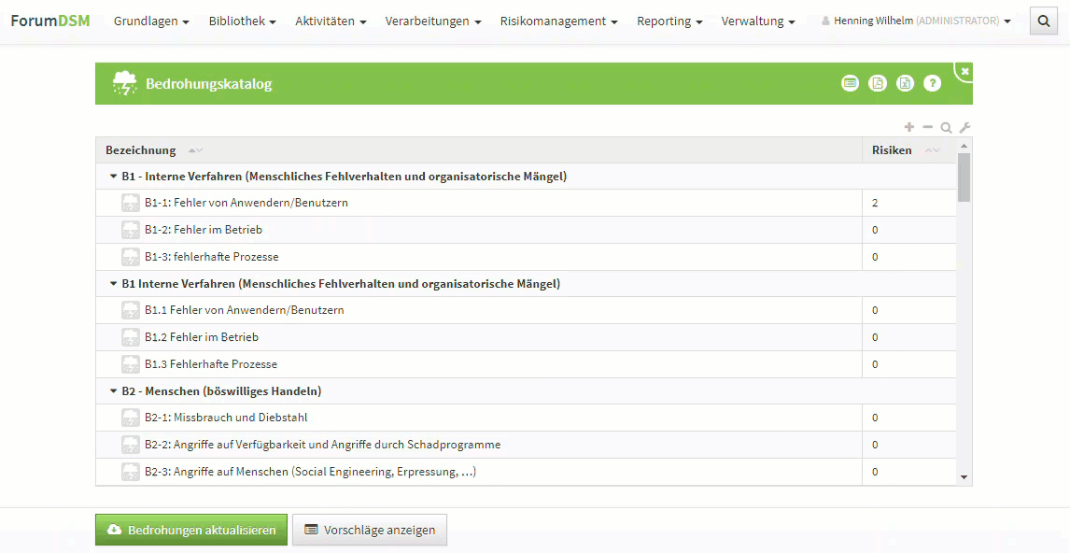
Task: Export the catalog via the Excel icon
Action: 905,82
